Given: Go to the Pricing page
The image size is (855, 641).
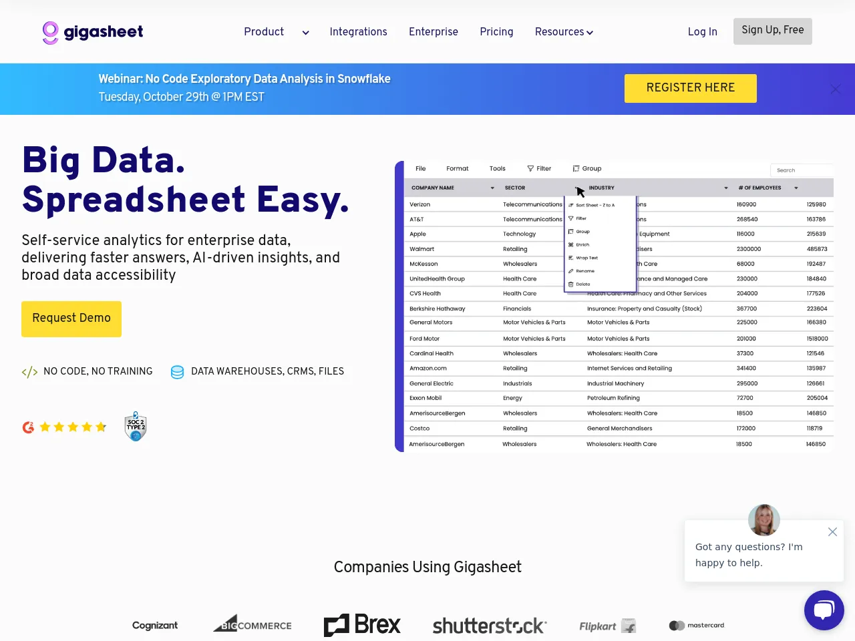Looking at the screenshot, I should [496, 32].
